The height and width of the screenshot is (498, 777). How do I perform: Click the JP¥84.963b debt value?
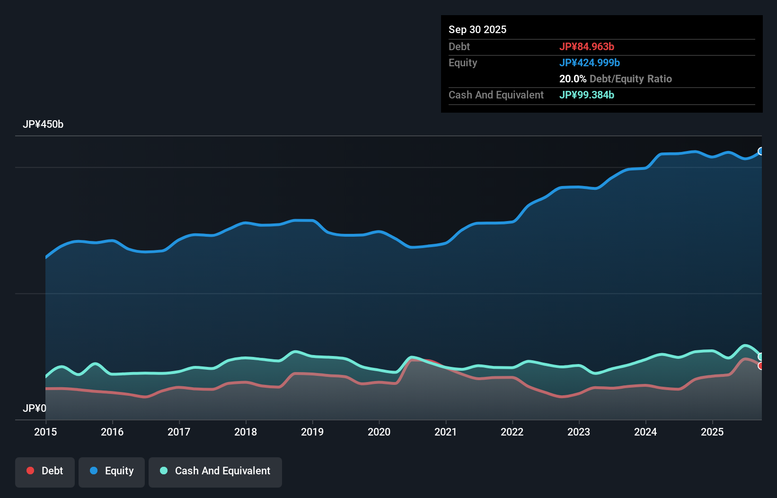click(x=587, y=46)
